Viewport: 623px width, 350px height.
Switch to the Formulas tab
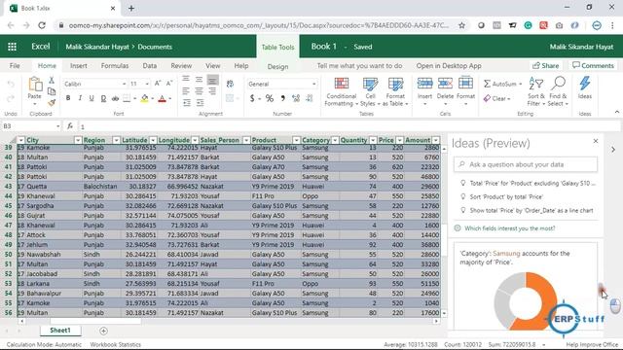[x=115, y=66]
